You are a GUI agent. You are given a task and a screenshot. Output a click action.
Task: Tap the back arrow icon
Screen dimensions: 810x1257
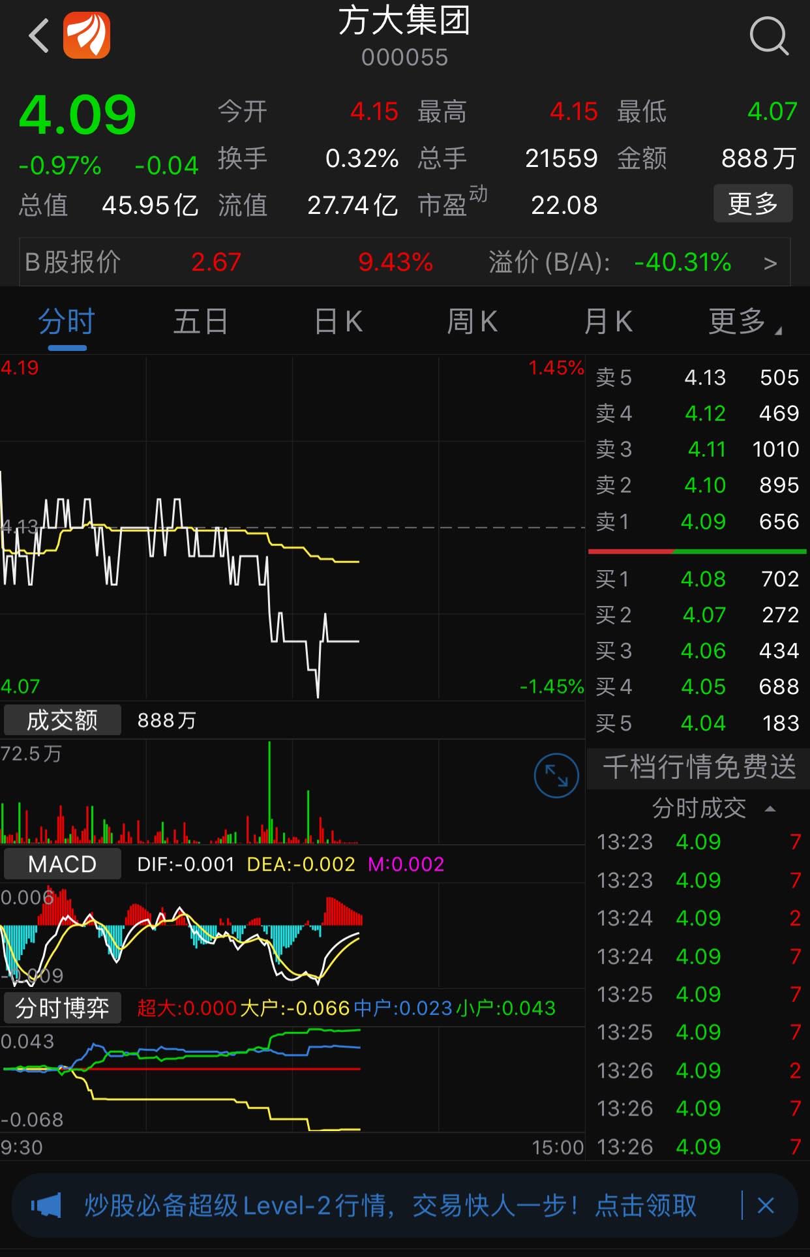tap(39, 36)
